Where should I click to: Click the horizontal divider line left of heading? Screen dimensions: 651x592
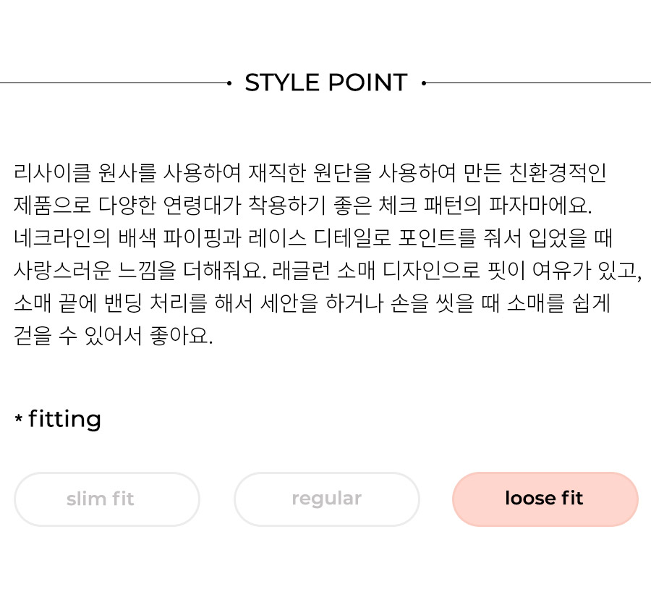114,83
